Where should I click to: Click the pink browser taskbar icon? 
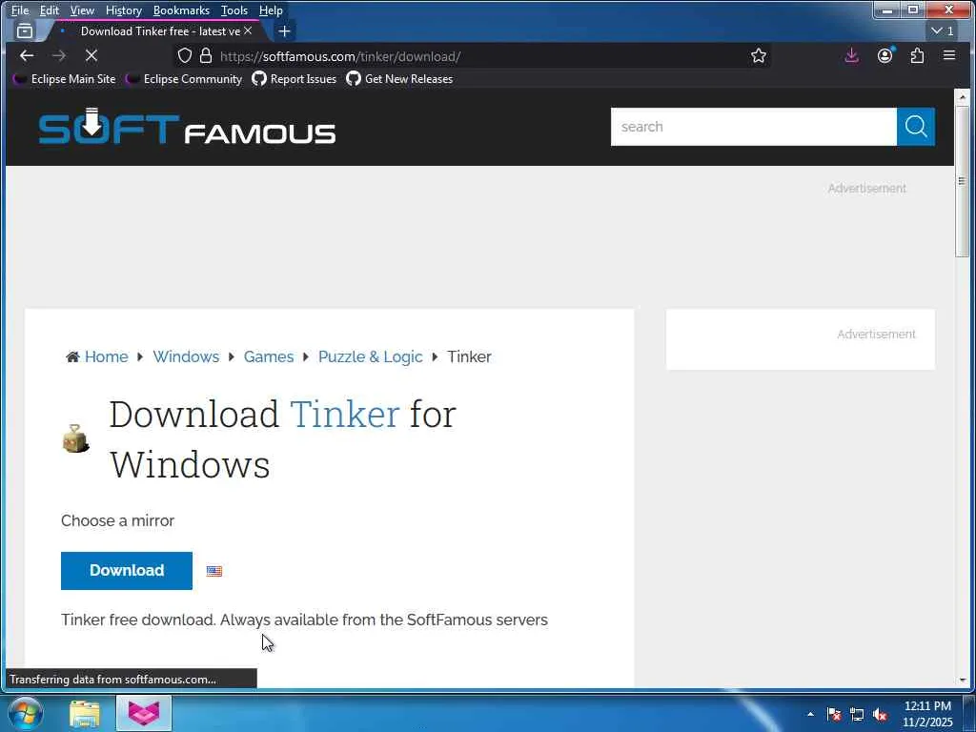tap(144, 713)
